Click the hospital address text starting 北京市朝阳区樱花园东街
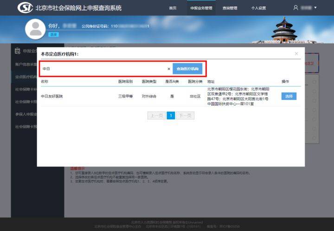The width and height of the screenshot is (334, 231). (238, 96)
